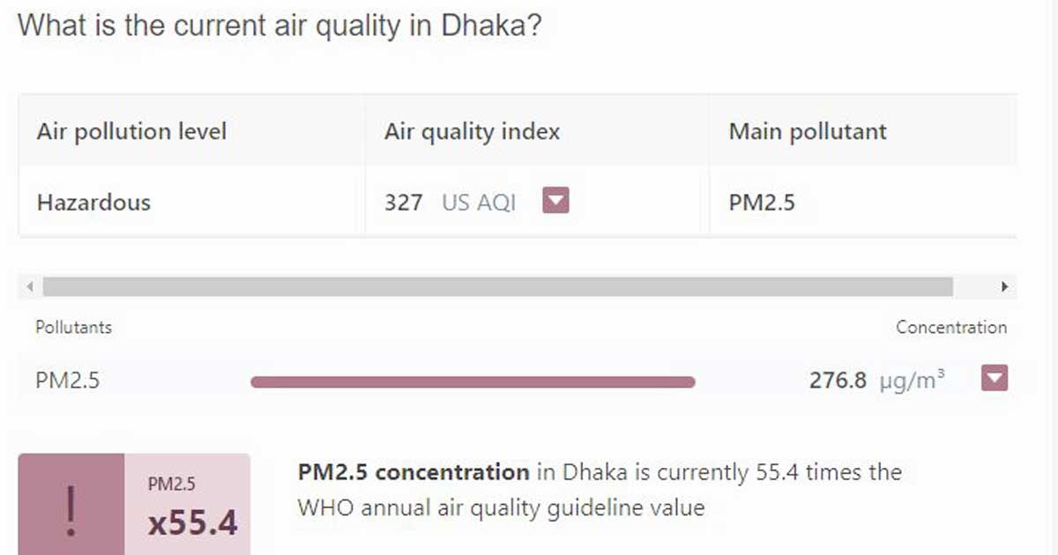Click the scrollbar left arrow

tap(30, 287)
